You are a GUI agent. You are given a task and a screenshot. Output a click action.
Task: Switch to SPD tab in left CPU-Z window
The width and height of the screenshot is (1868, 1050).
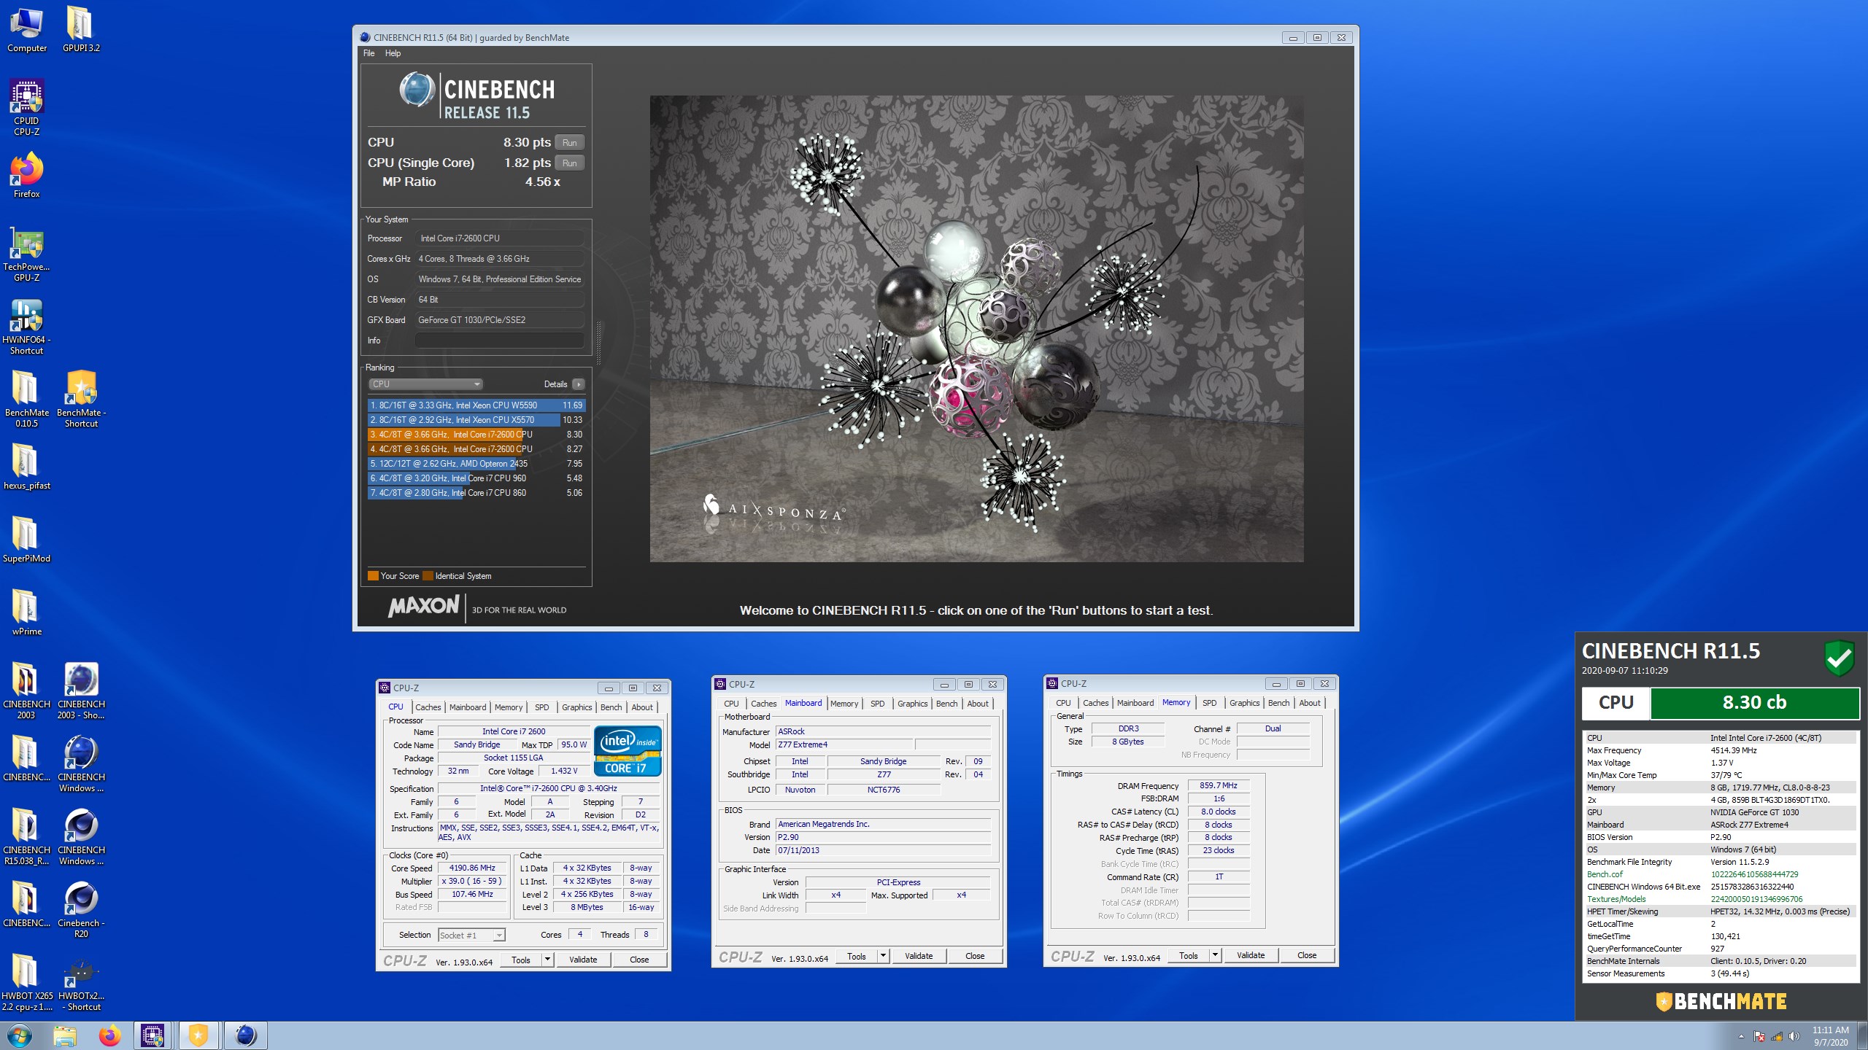(541, 707)
